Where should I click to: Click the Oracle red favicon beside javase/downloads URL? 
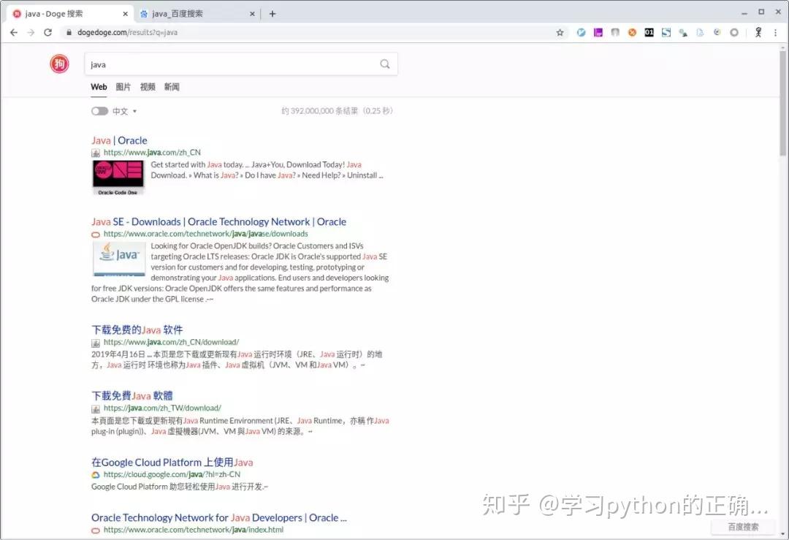click(x=96, y=235)
